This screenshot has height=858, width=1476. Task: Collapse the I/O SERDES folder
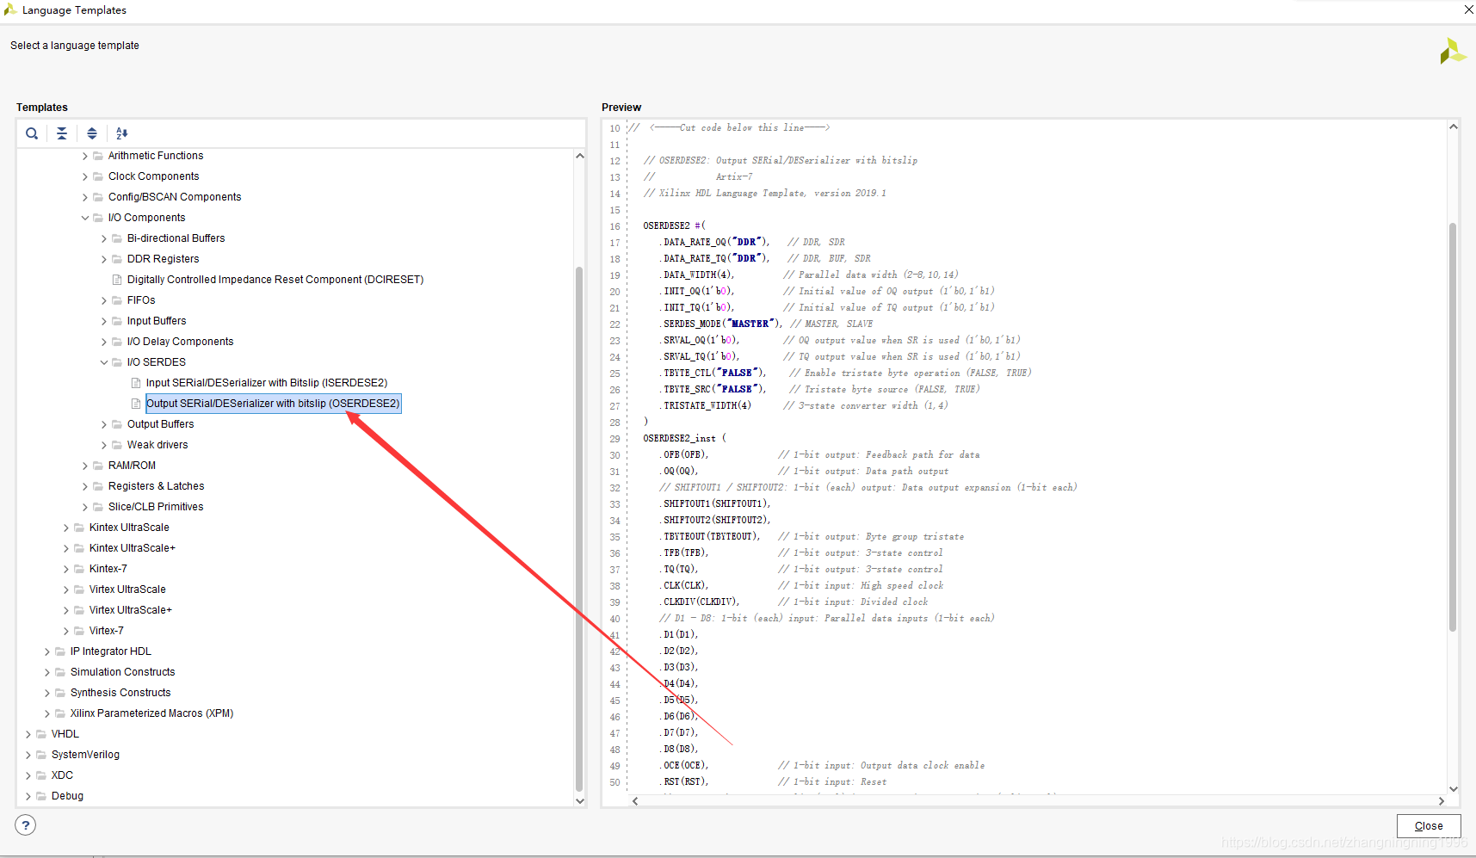pyautogui.click(x=104, y=362)
